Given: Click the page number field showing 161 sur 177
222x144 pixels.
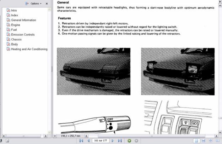Looking at the screenshot, I should tap(101, 140).
